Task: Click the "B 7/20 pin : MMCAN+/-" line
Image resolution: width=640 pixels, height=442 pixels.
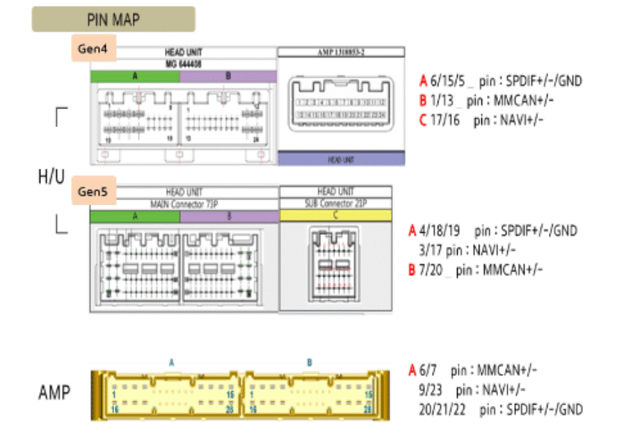Action: pyautogui.click(x=476, y=270)
